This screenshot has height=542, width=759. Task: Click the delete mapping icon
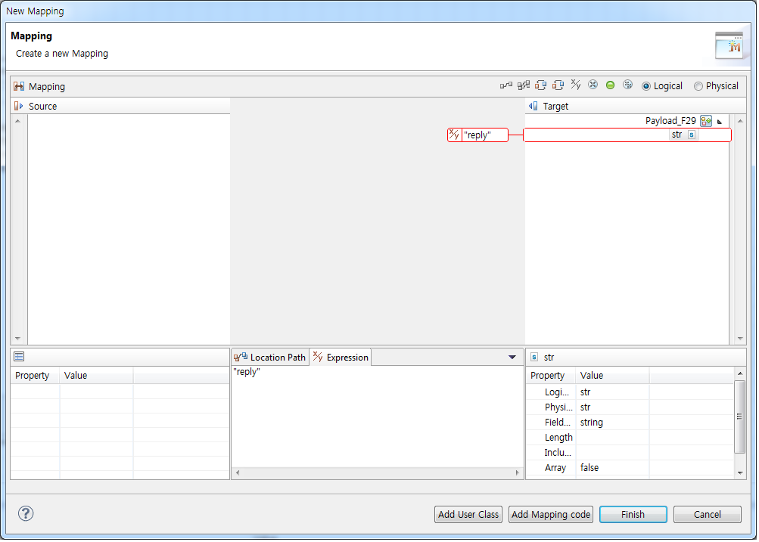point(593,85)
